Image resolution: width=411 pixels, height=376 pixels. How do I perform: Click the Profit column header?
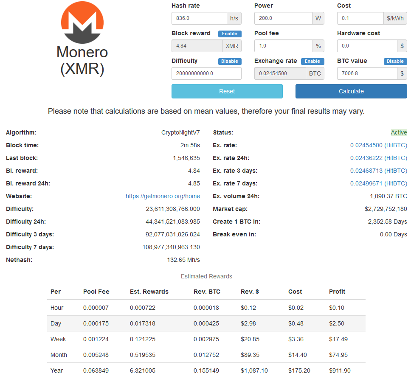337,292
